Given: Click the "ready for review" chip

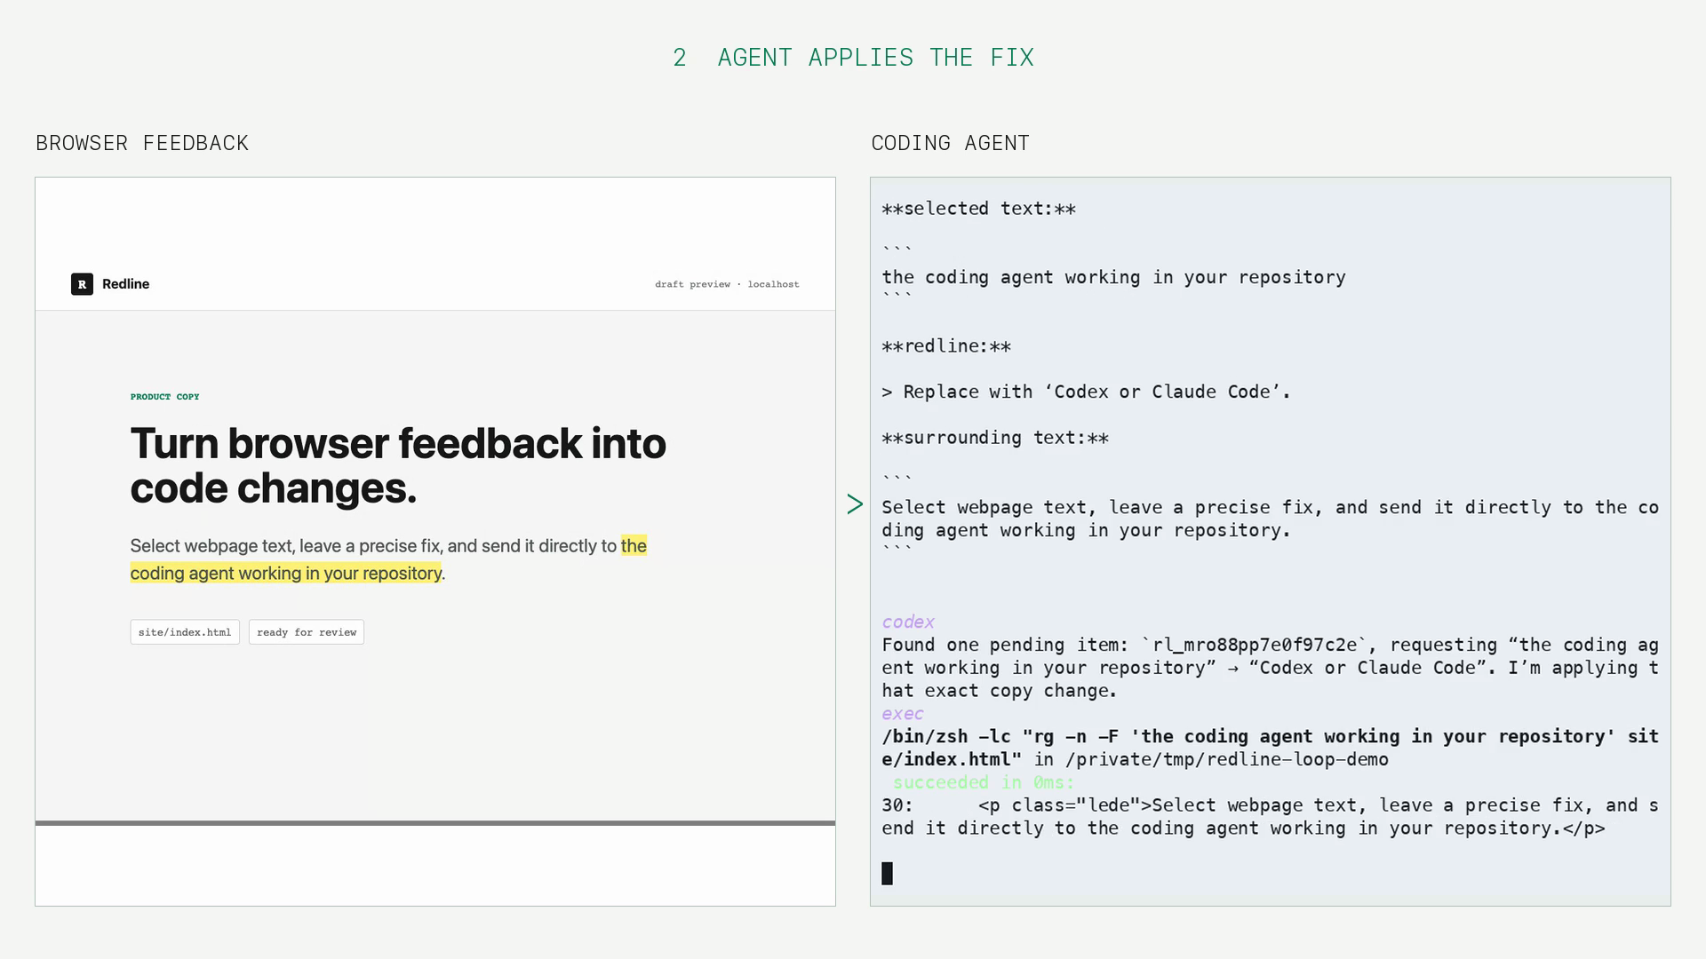Looking at the screenshot, I should pos(307,632).
